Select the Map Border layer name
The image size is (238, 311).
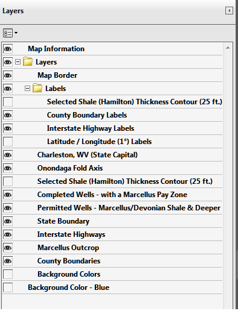point(57,75)
